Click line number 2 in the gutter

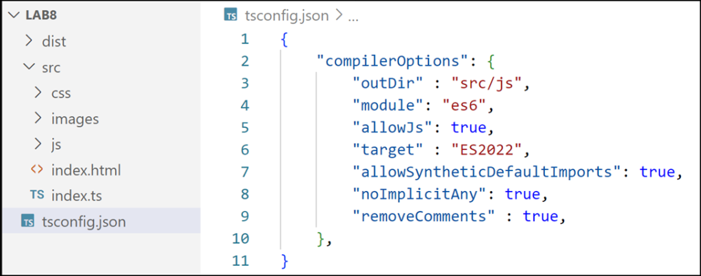[245, 61]
